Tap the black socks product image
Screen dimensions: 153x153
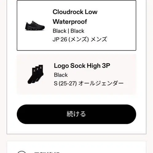[x=36, y=74]
